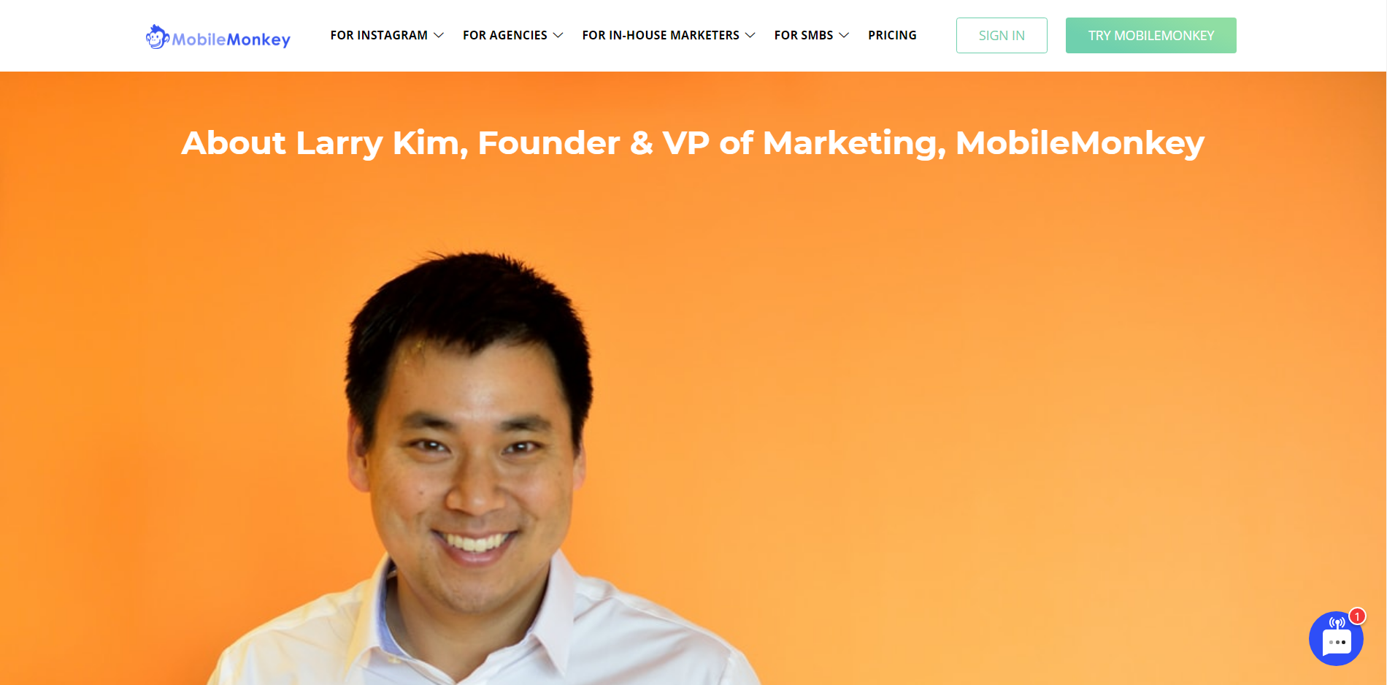
Task: Click the Sign In button
Action: pyautogui.click(x=1002, y=35)
